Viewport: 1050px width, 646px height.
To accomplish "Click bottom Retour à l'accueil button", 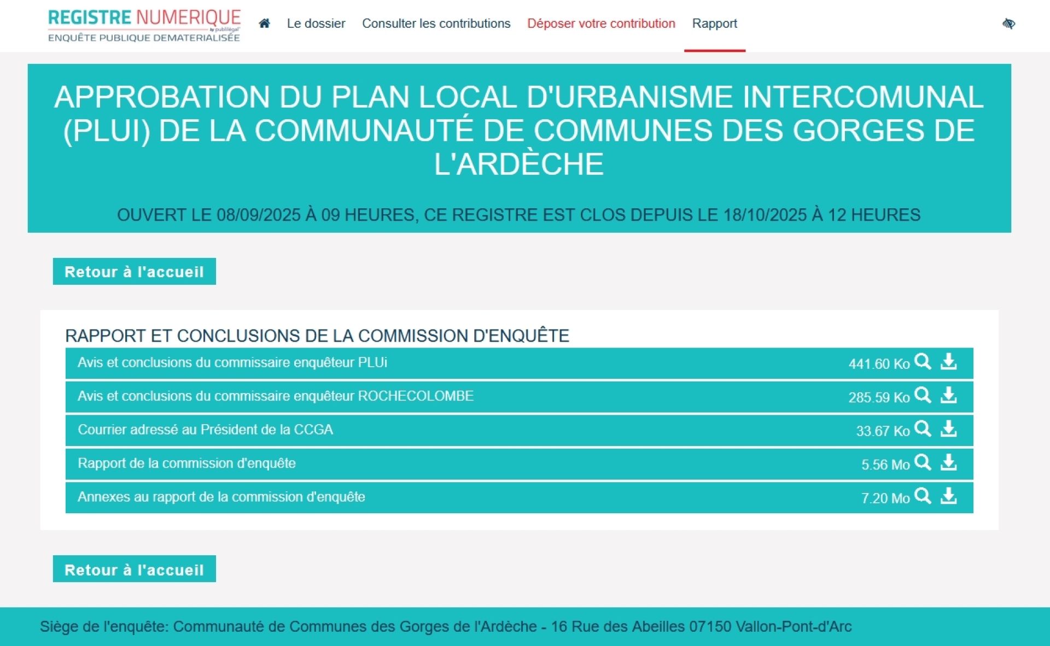I will 135,569.
